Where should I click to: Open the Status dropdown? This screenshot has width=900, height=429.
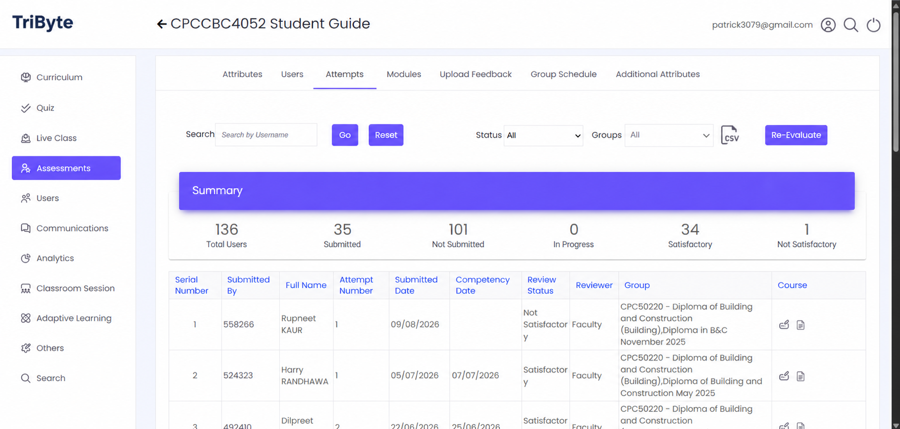(x=543, y=135)
